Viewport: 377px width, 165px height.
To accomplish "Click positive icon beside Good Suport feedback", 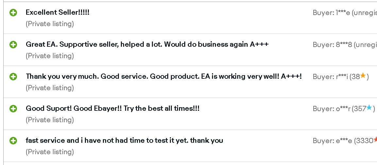I will click(x=13, y=109).
